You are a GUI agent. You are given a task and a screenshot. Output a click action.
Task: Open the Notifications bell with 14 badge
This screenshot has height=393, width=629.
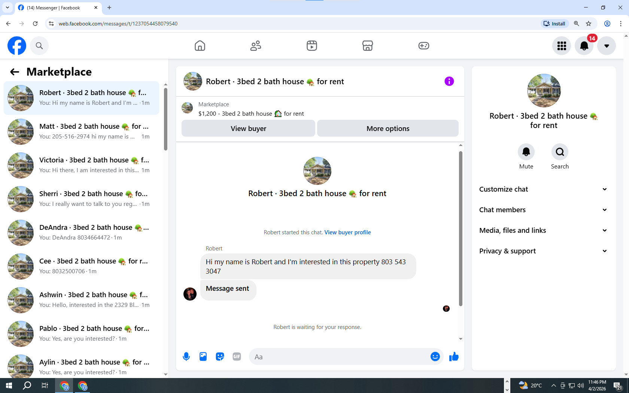pos(584,46)
